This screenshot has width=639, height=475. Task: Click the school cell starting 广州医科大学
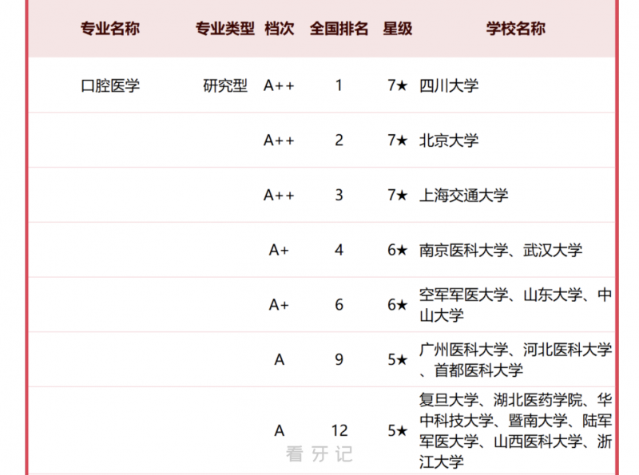click(515, 360)
